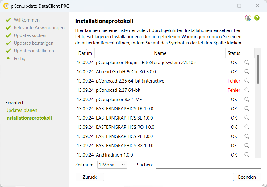The height and width of the screenshot is (187, 267).
Task: Click the Beenden button
Action: pos(247,177)
